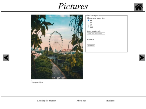Choose the 6R image size option
The image size is (146, 109).
[88, 23]
